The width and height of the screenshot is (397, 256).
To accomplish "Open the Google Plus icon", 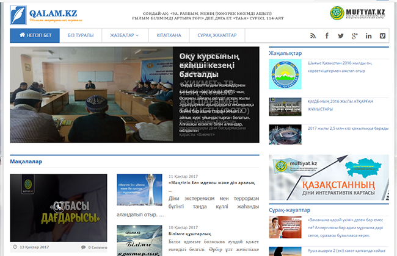I will (x=354, y=36).
